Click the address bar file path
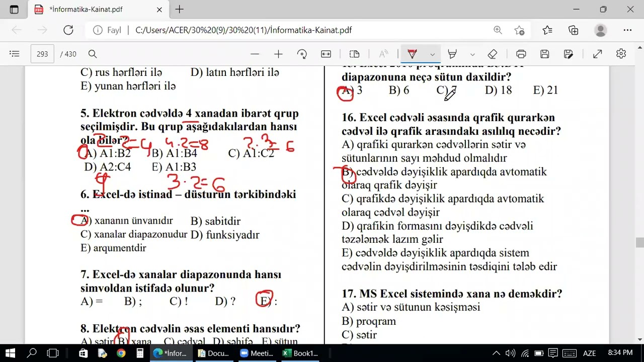This screenshot has height=362, width=644. coord(244,30)
